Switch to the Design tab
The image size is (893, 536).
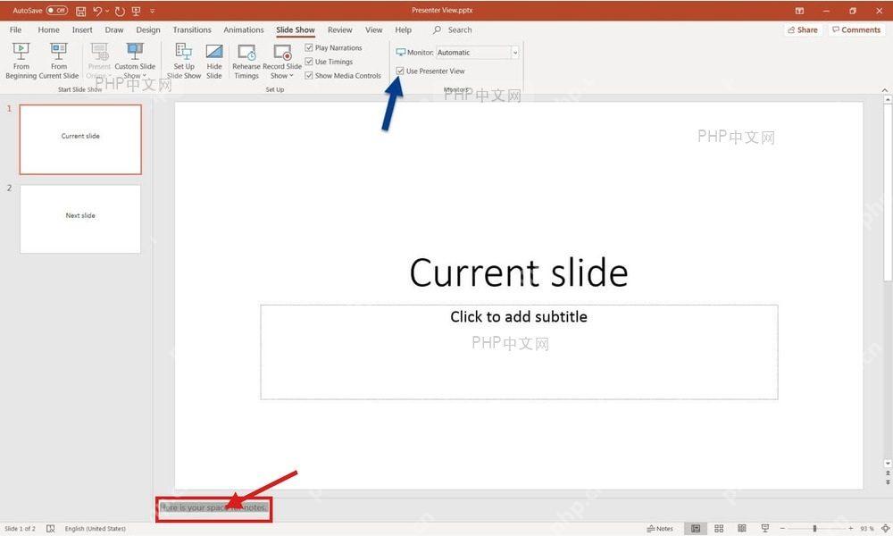[148, 29]
